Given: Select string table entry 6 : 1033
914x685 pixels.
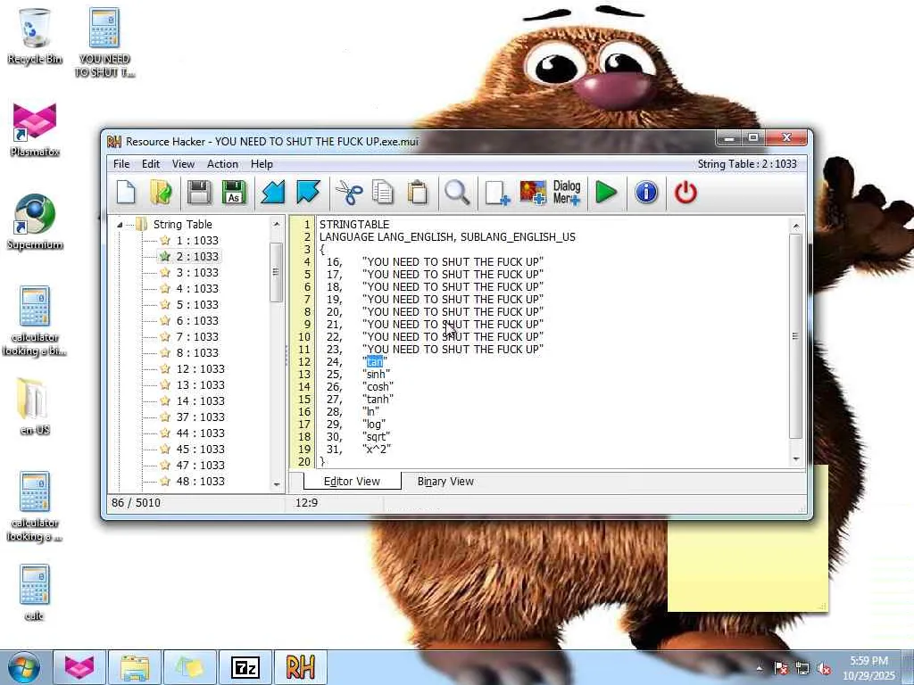Looking at the screenshot, I should [197, 321].
